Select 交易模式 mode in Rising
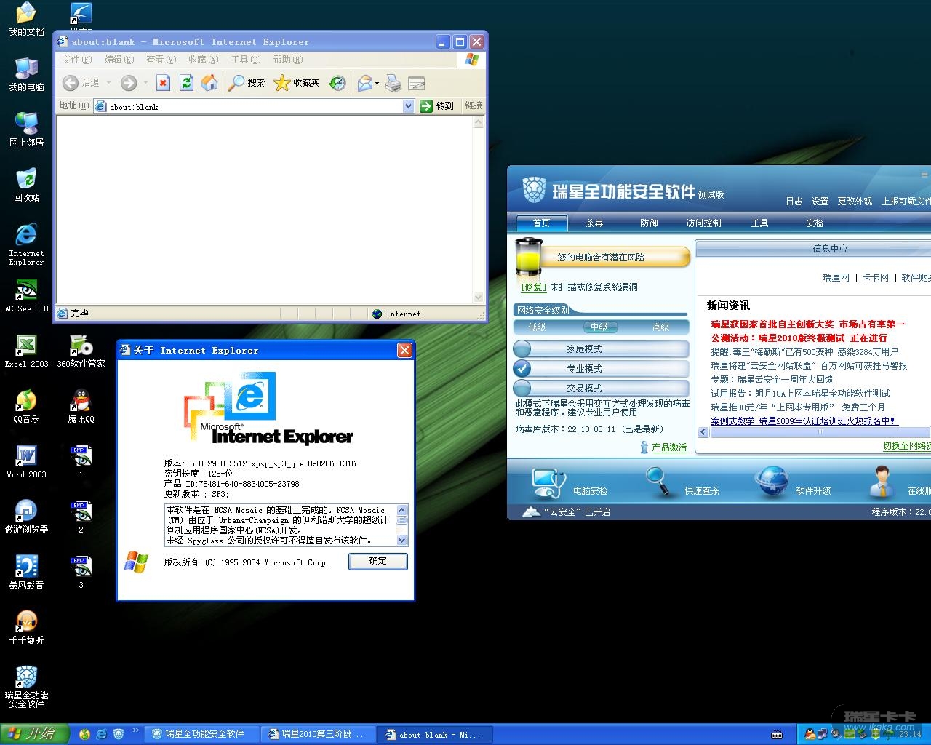Image resolution: width=931 pixels, height=745 pixels. pyautogui.click(x=601, y=389)
